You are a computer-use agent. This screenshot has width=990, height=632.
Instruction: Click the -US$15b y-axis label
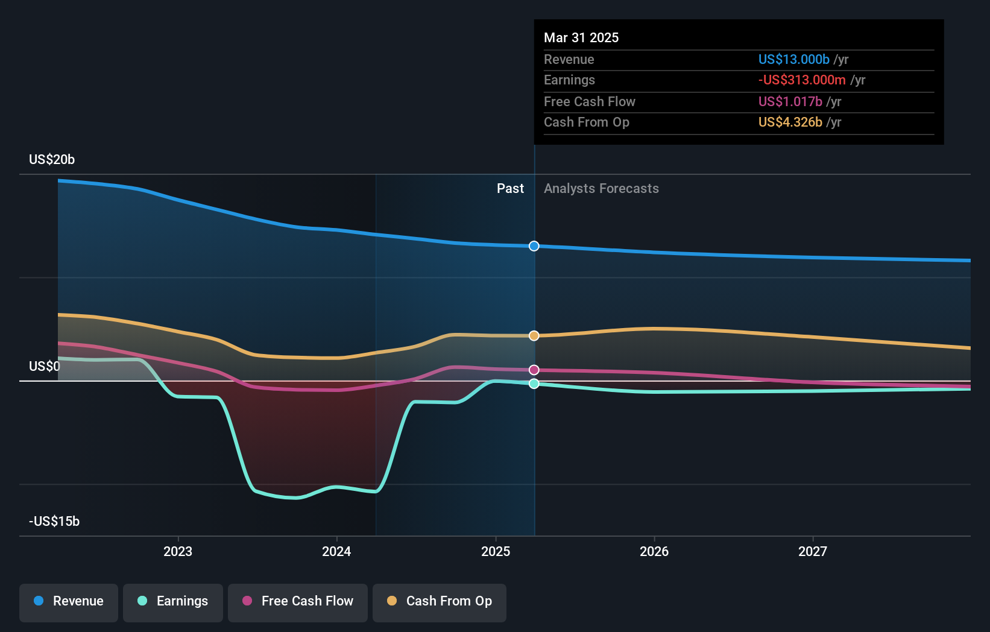pos(54,521)
